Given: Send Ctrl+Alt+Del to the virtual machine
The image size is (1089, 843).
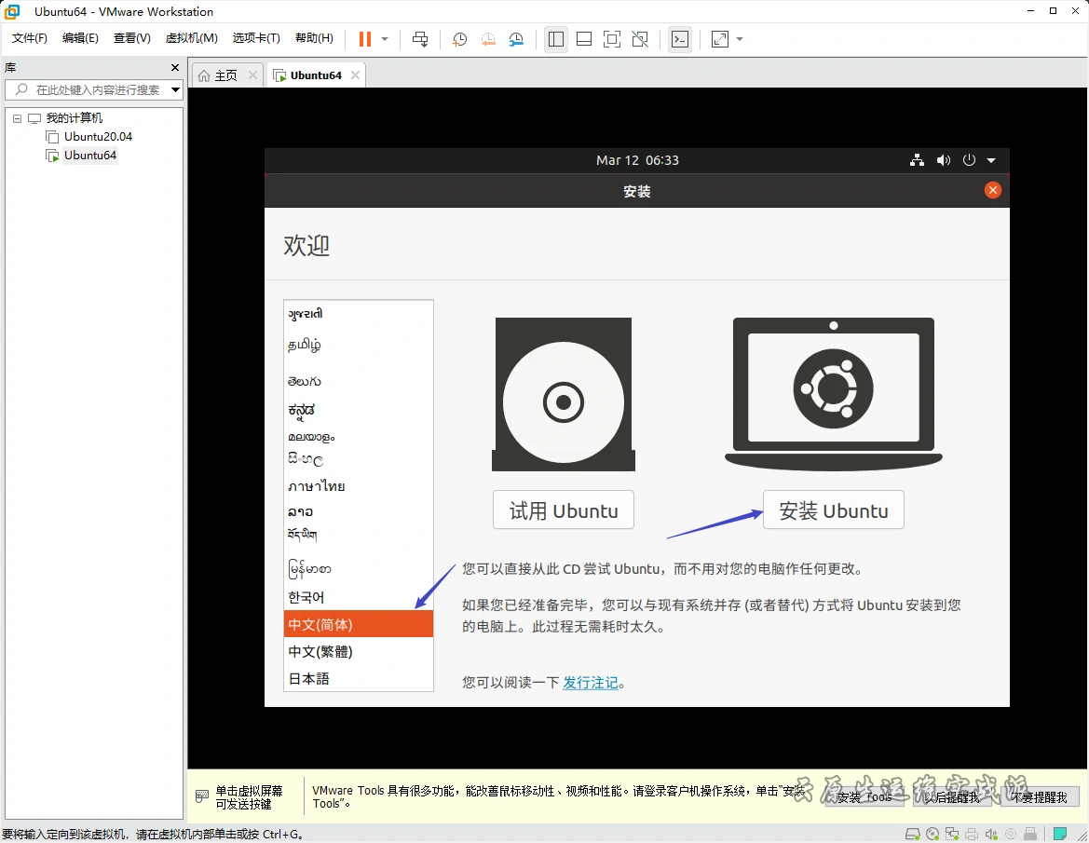Looking at the screenshot, I should (x=420, y=39).
